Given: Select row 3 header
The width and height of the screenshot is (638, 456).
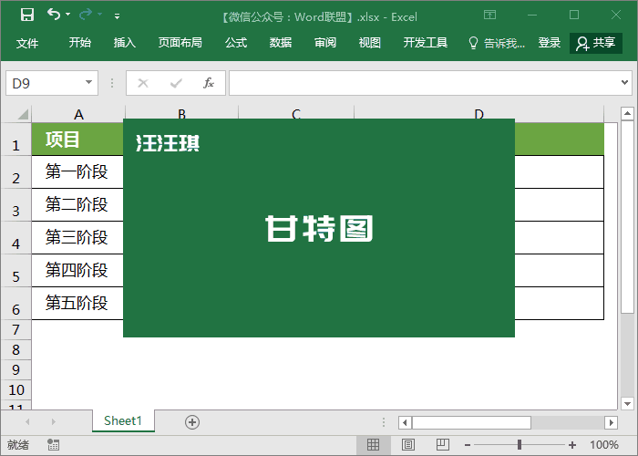Looking at the screenshot, I should pos(15,205).
